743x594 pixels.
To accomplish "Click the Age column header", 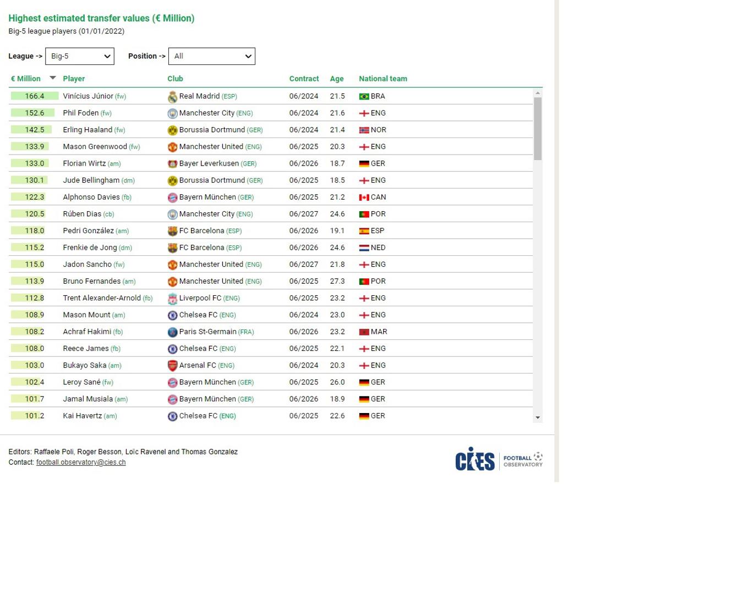I will point(337,79).
